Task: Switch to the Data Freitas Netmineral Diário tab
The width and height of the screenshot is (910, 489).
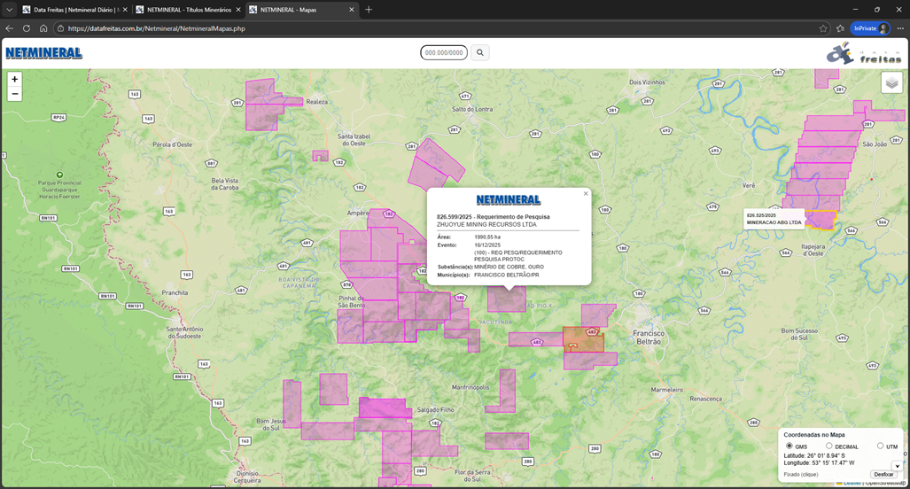Action: pyautogui.click(x=69, y=10)
